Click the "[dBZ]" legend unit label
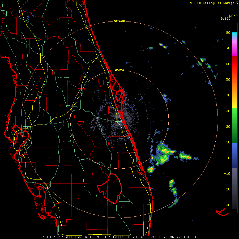The width and height of the screenshot is (239, 239). click(225, 18)
